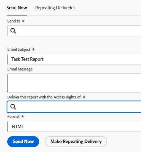Click the Format label above HTML
This screenshot has width=141, height=152.
[x=14, y=116]
